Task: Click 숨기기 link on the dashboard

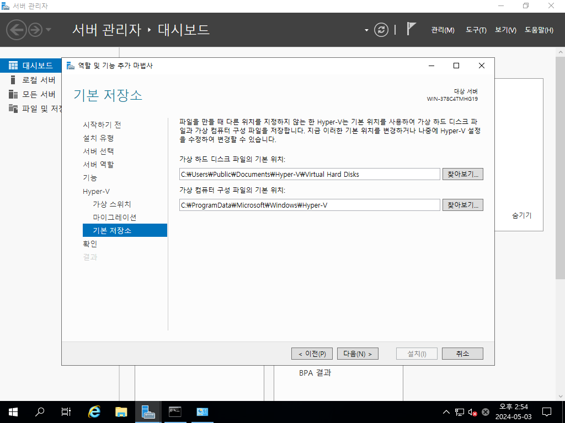Action: 521,215
